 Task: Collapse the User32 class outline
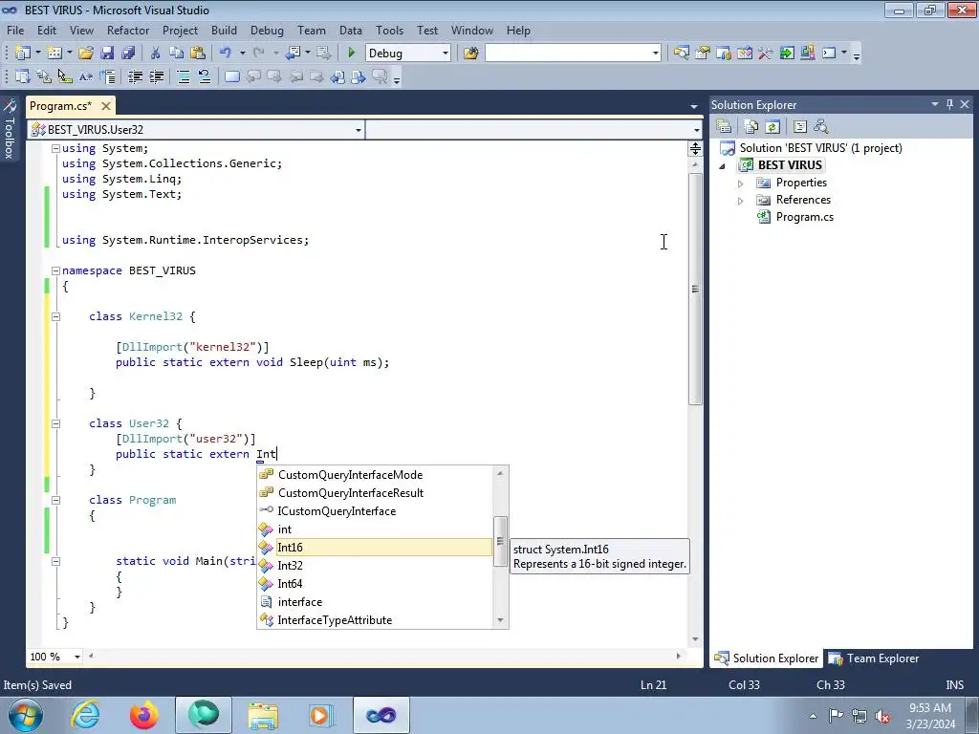pos(55,423)
